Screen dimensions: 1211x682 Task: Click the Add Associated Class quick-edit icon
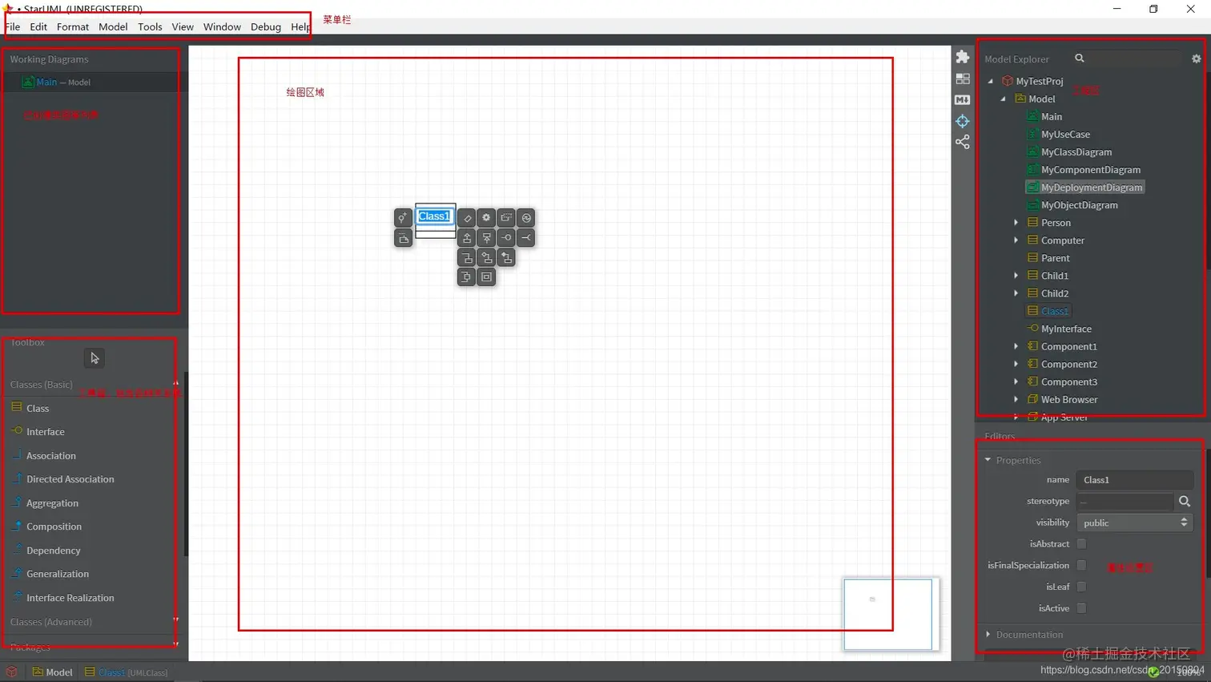(x=467, y=257)
